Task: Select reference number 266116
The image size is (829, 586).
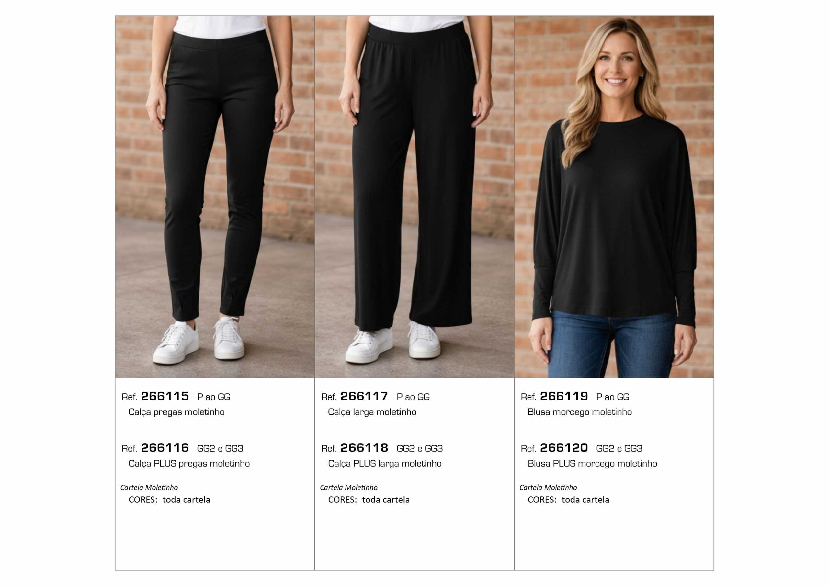Action: [x=165, y=448]
